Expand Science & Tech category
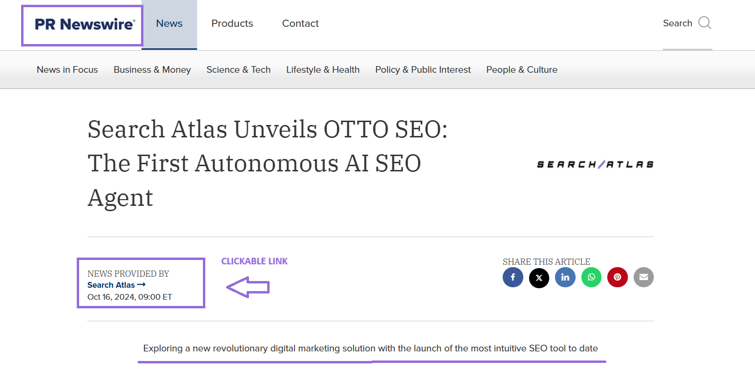The height and width of the screenshot is (372, 755). pyautogui.click(x=238, y=70)
